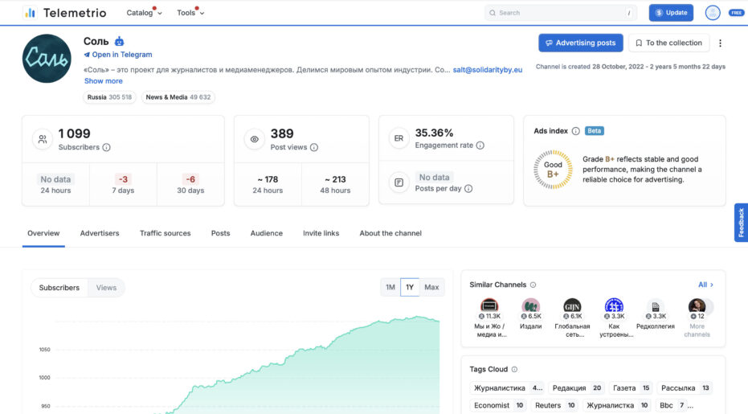Click the Редакция tag
This screenshot has height=414, width=748.
coord(576,388)
